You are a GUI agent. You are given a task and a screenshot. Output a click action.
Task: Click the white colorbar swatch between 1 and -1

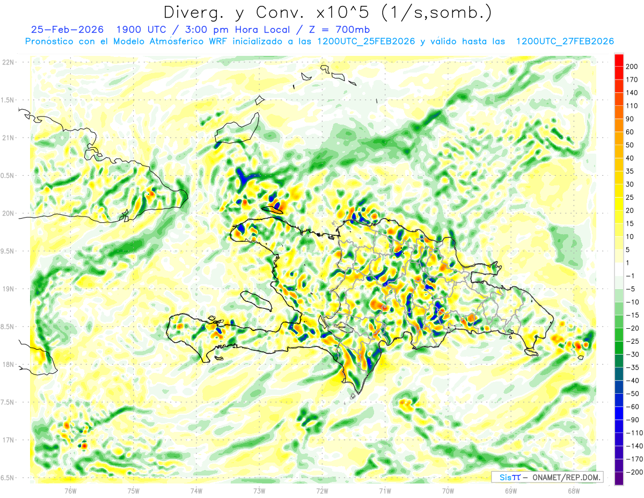click(619, 269)
